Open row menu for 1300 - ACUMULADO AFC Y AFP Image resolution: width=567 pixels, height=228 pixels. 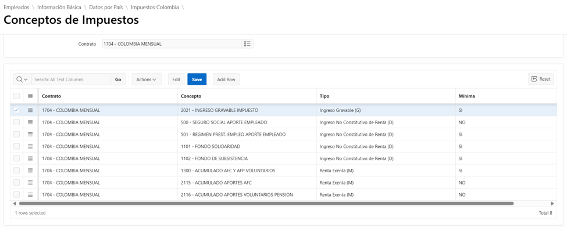point(30,171)
